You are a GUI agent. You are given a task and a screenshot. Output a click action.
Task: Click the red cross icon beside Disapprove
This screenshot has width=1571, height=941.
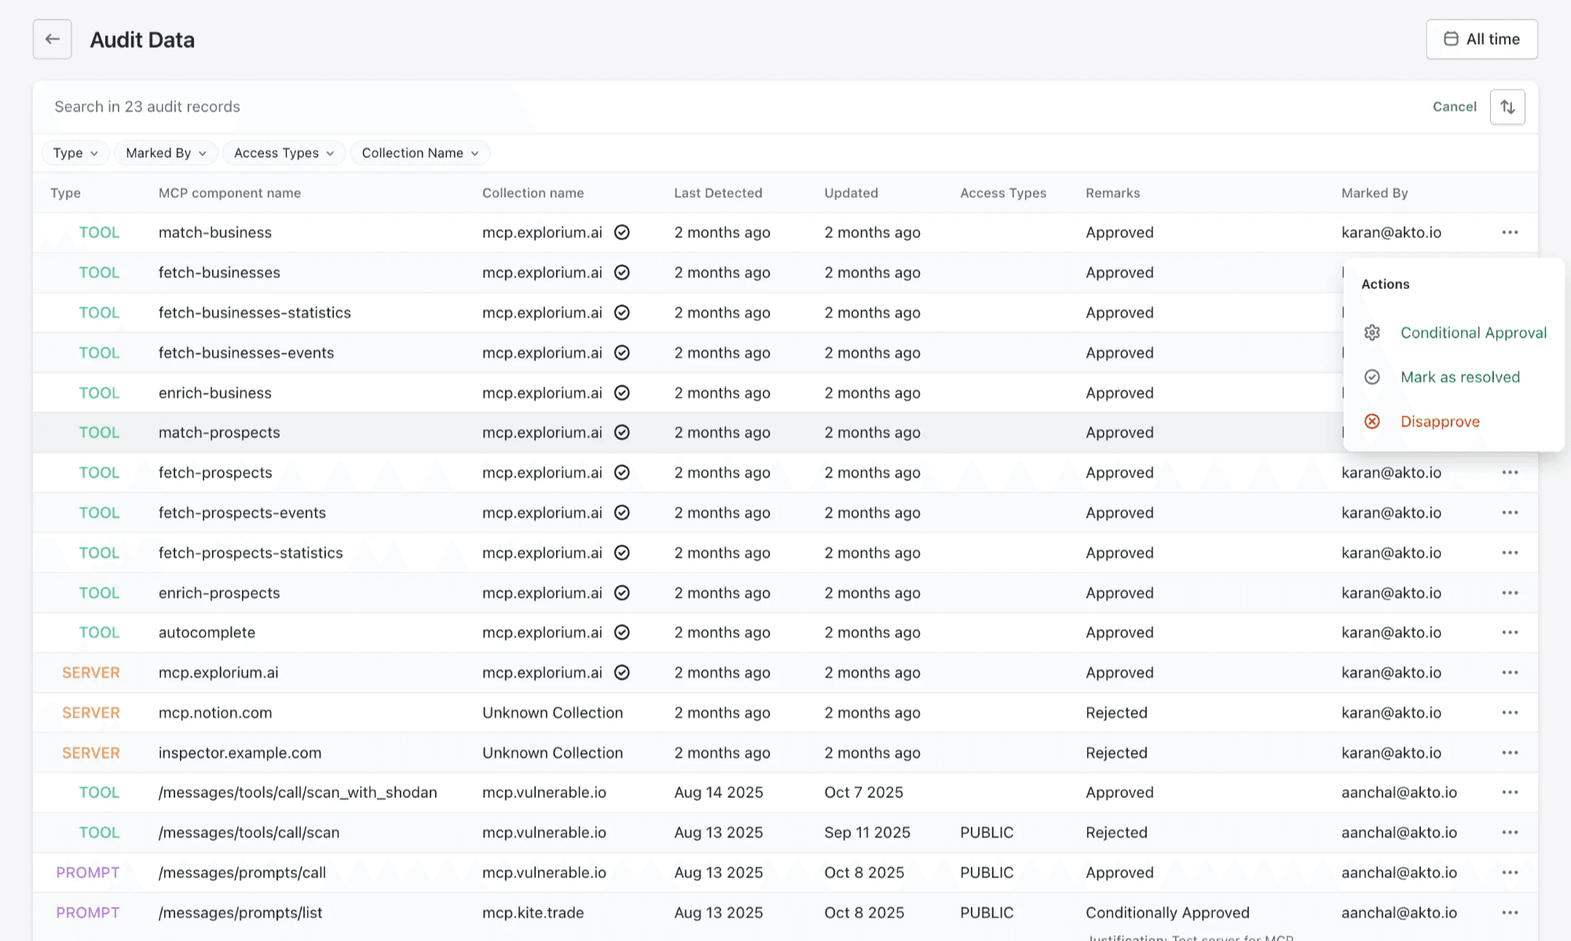pos(1371,422)
